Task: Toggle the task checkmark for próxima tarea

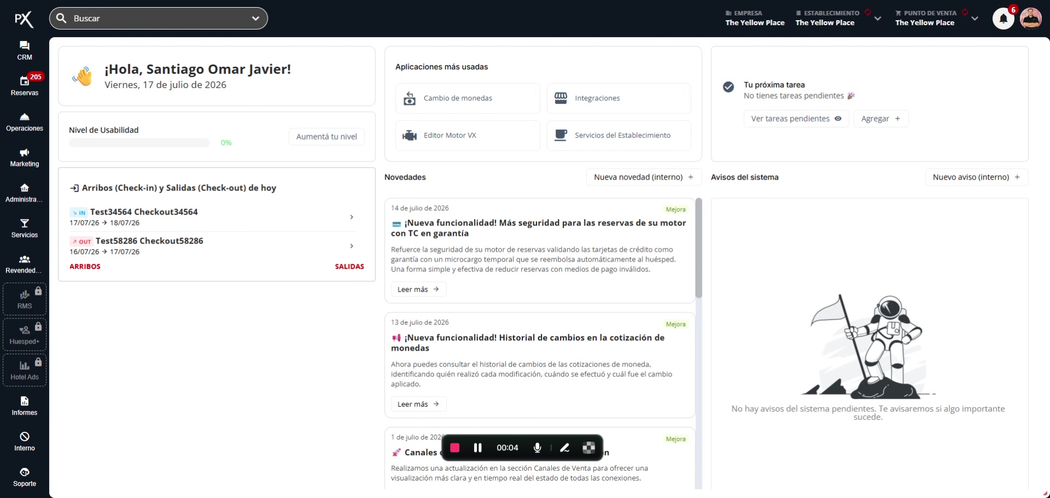Action: click(728, 87)
